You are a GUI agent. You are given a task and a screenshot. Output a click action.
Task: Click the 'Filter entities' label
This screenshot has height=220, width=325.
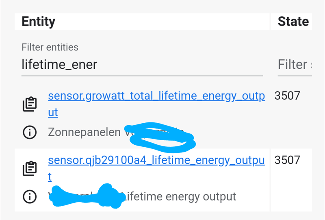click(50, 47)
